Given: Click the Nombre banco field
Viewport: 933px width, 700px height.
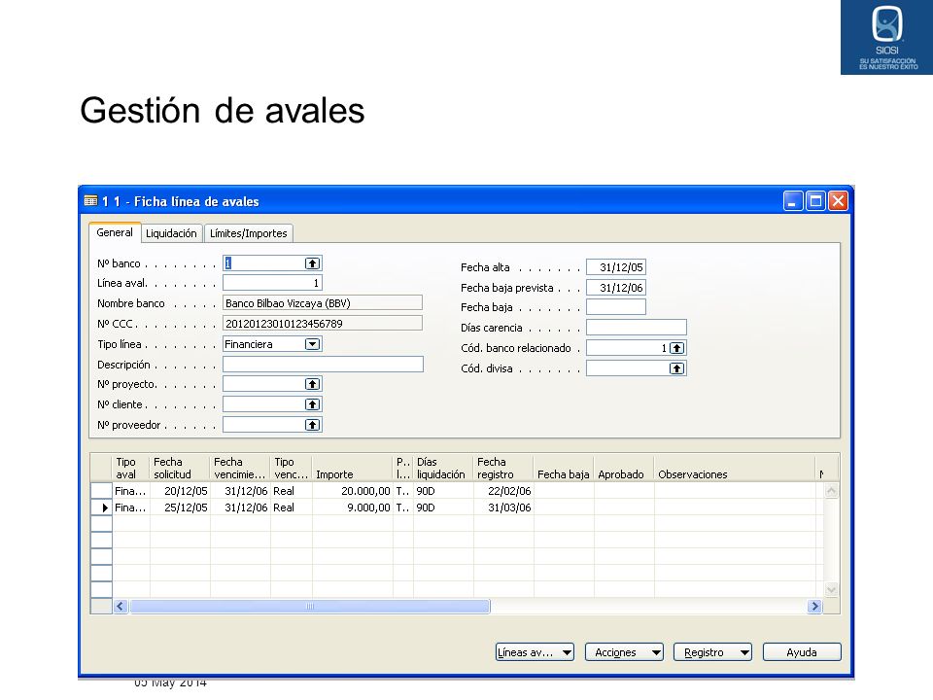Looking at the screenshot, I should [323, 303].
